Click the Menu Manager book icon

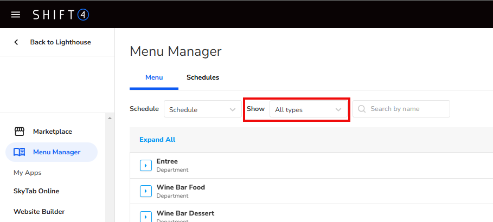[20, 152]
